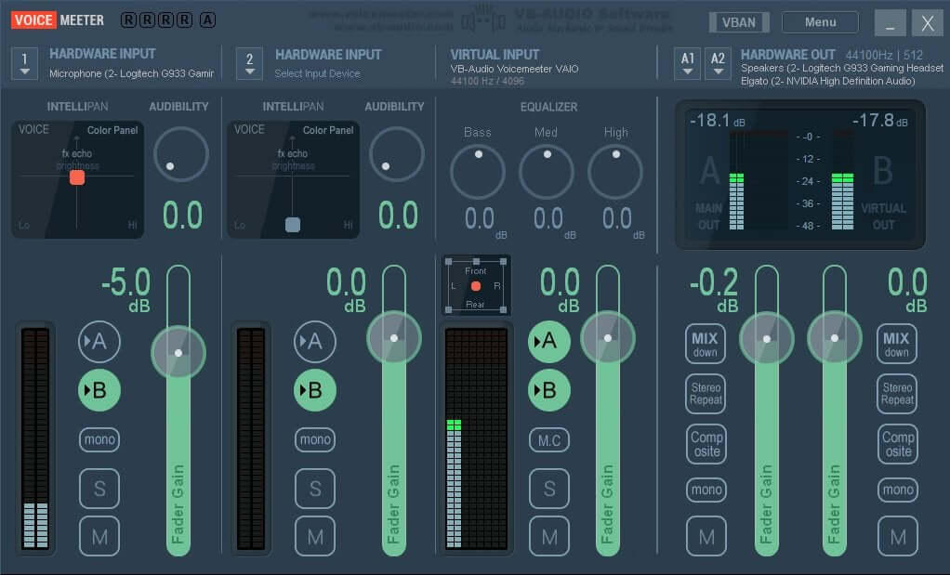The width and height of the screenshot is (950, 575).
Task: Toggle MIX down on bus B
Action: (897, 344)
